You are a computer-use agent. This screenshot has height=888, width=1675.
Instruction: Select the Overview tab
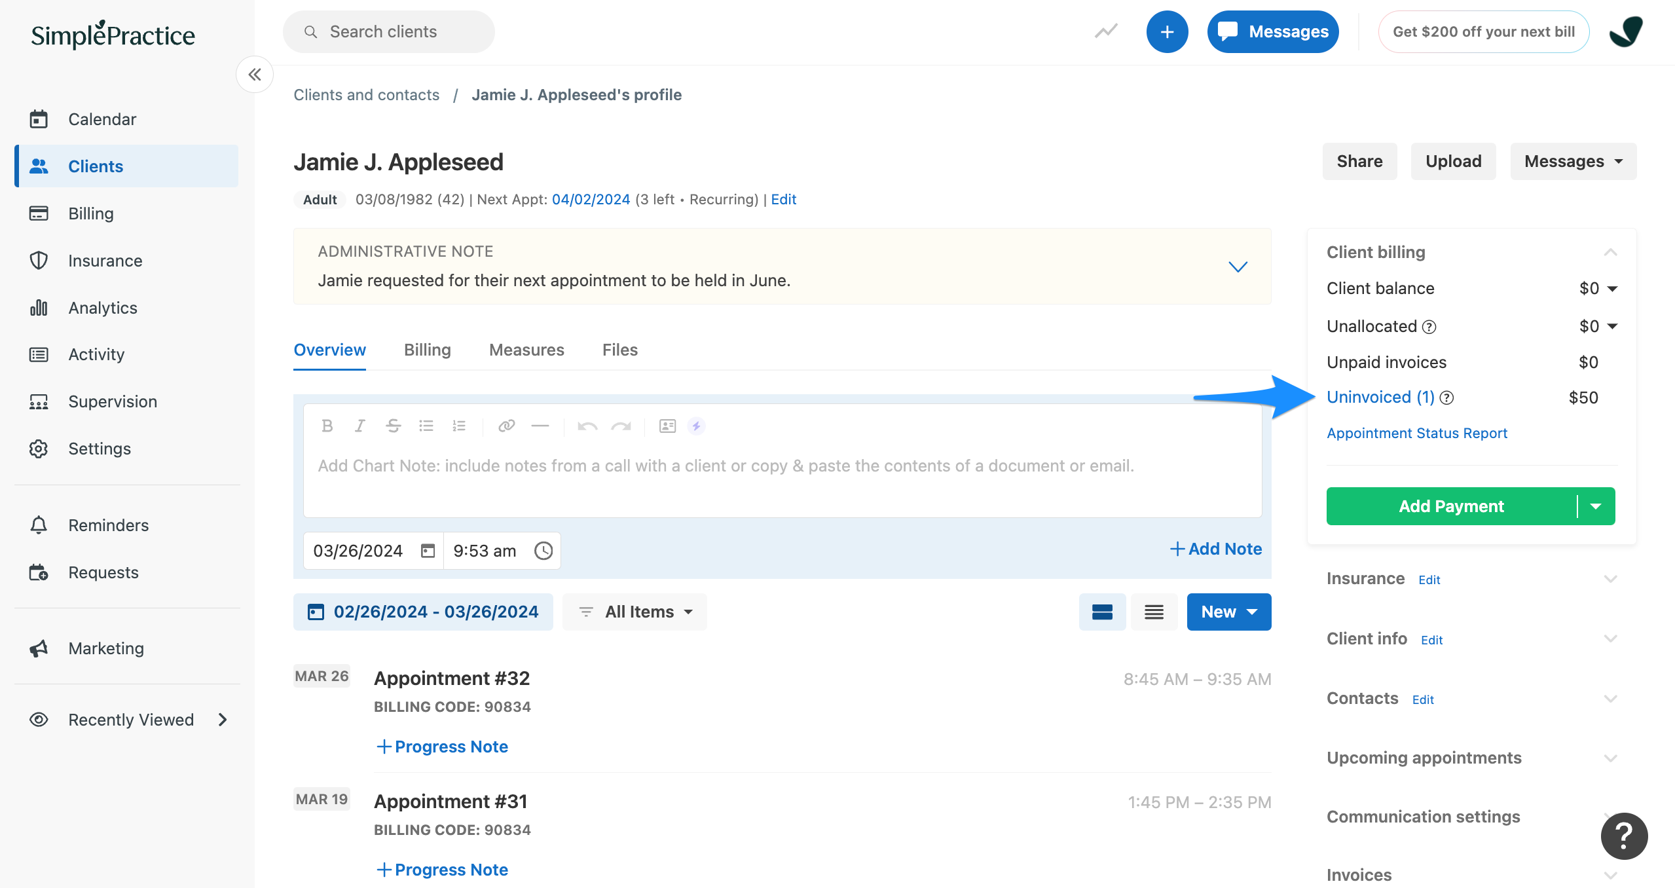point(329,350)
